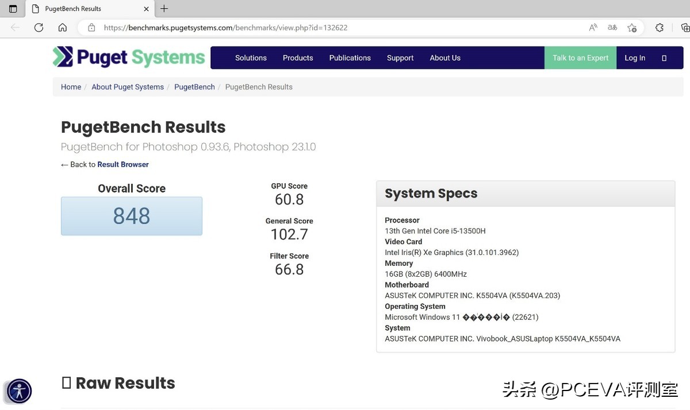This screenshot has height=410, width=690.
Task: Add this page to favorites
Action: click(x=632, y=28)
